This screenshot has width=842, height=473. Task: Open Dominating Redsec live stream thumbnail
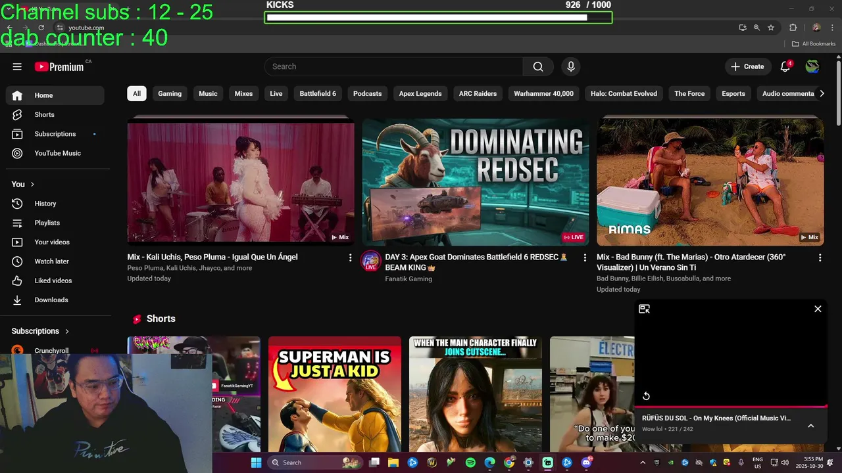coord(476,182)
